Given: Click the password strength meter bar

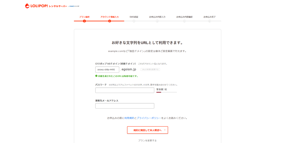Looking at the screenshot, I should [x=167, y=92].
